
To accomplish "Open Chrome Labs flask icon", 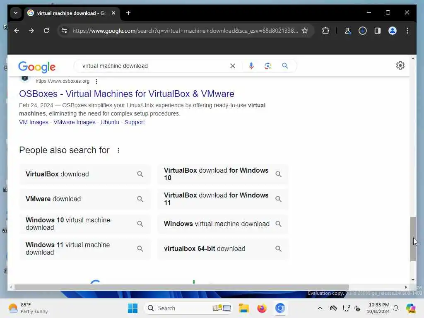I will pyautogui.click(x=347, y=31).
